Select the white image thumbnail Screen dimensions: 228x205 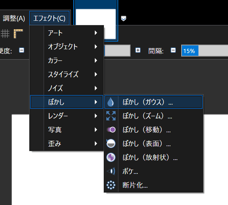tap(96, 24)
